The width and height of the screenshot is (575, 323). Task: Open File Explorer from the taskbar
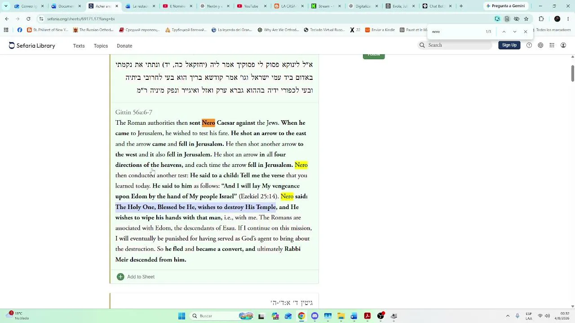pyautogui.click(x=341, y=316)
